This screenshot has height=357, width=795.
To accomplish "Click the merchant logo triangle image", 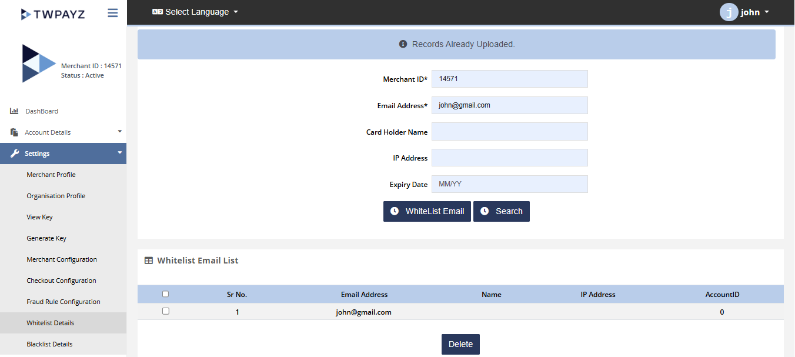I will (38, 64).
